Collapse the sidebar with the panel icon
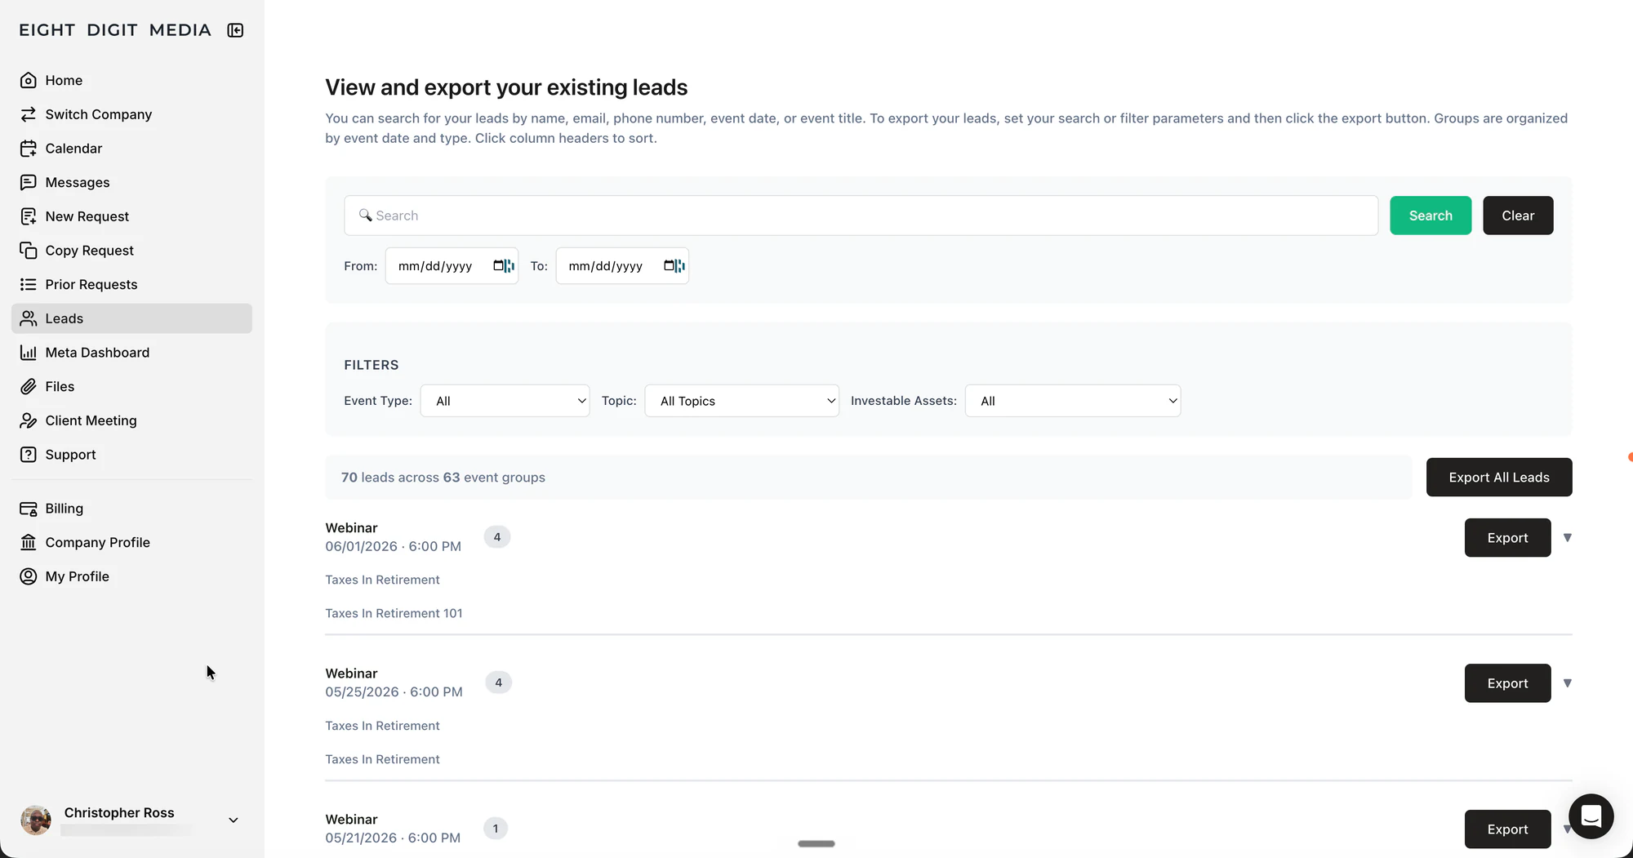 click(235, 30)
